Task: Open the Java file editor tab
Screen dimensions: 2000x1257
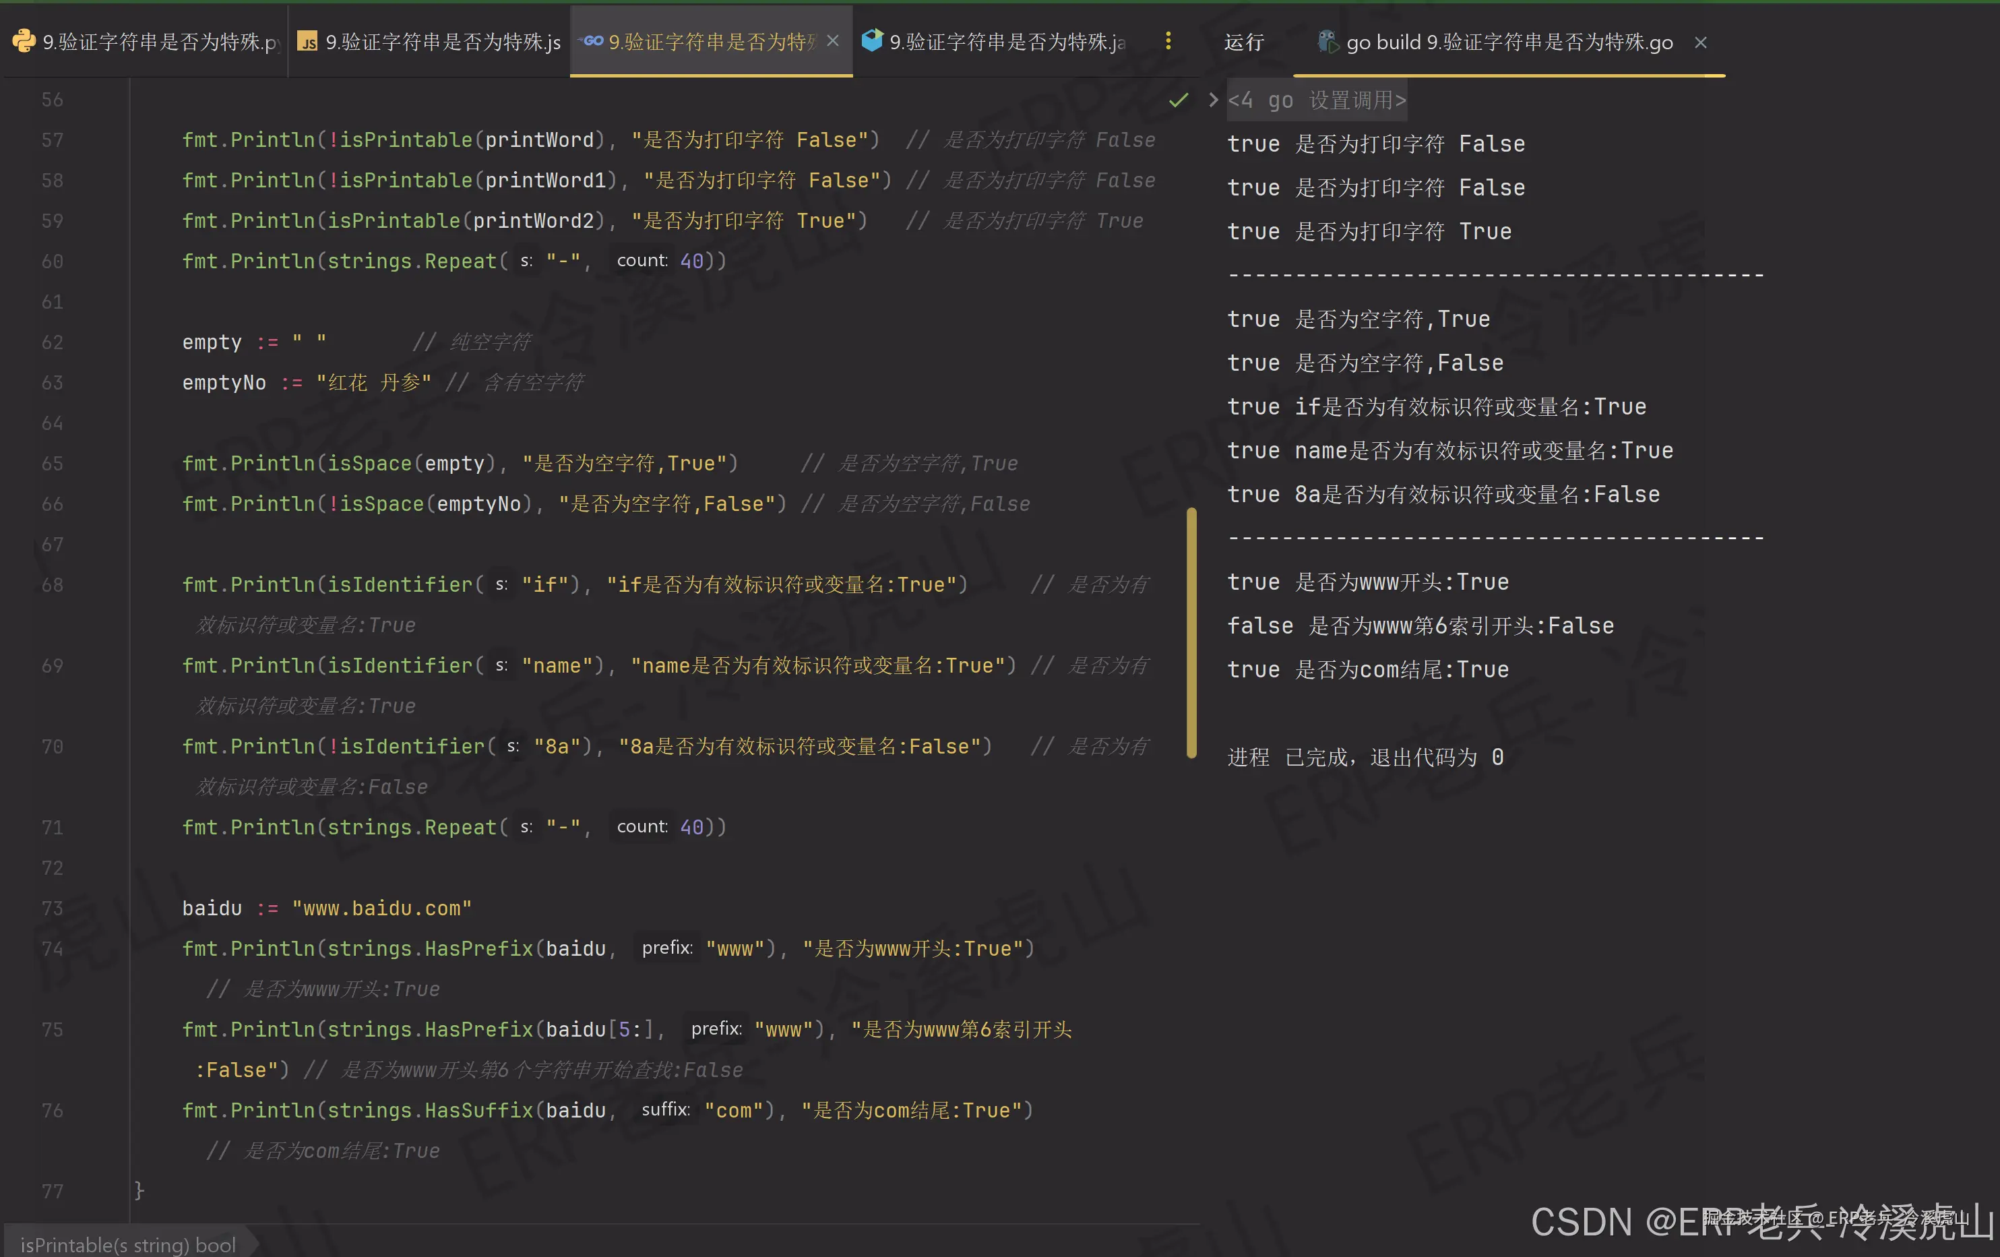Action: [x=1007, y=42]
